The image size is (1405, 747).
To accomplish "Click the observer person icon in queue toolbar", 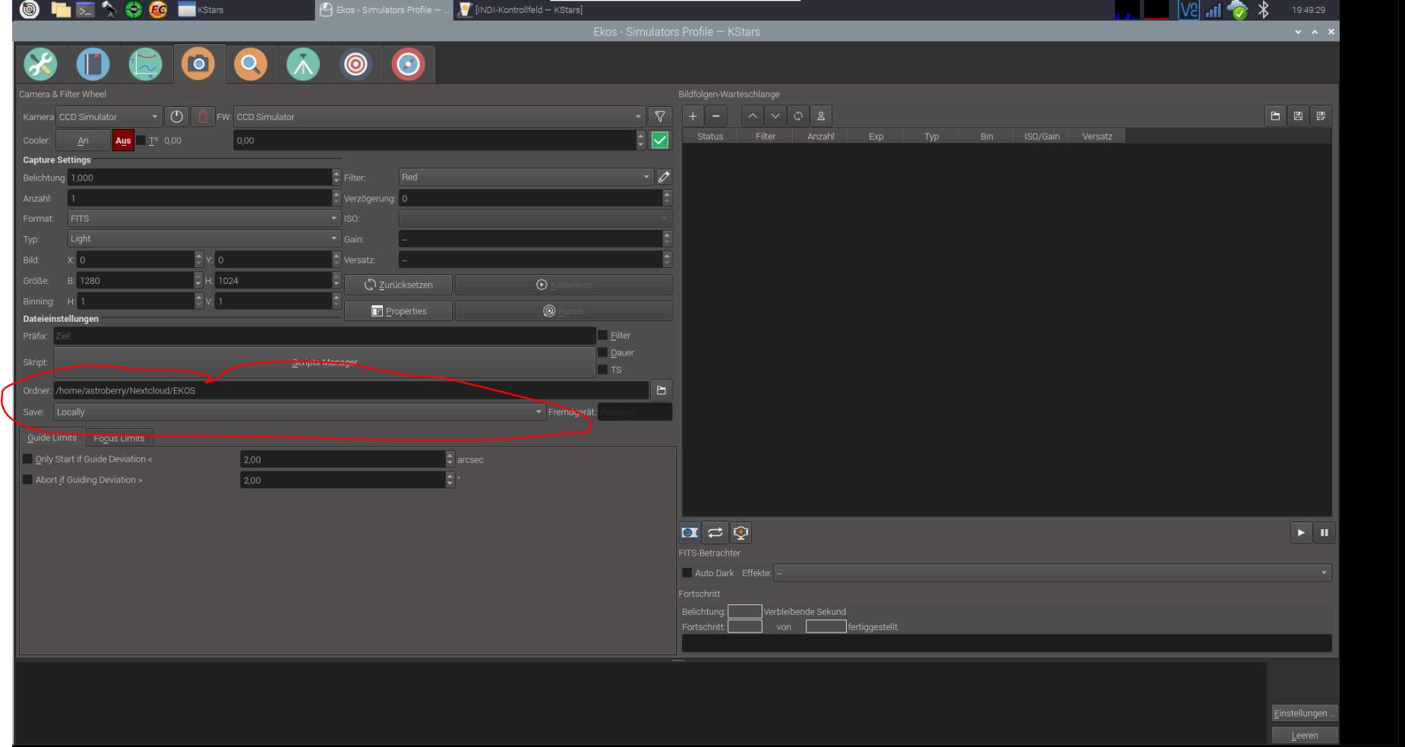I will (821, 117).
